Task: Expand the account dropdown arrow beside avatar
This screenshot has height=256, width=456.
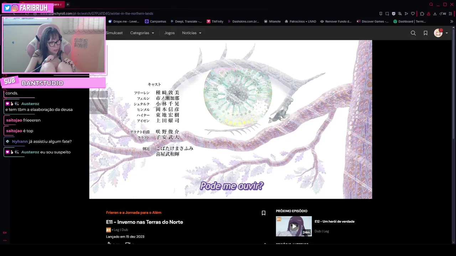Action: click(x=447, y=33)
